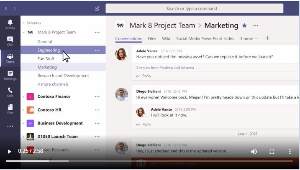
Task: Mute the video volume
Action: (x=254, y=152)
